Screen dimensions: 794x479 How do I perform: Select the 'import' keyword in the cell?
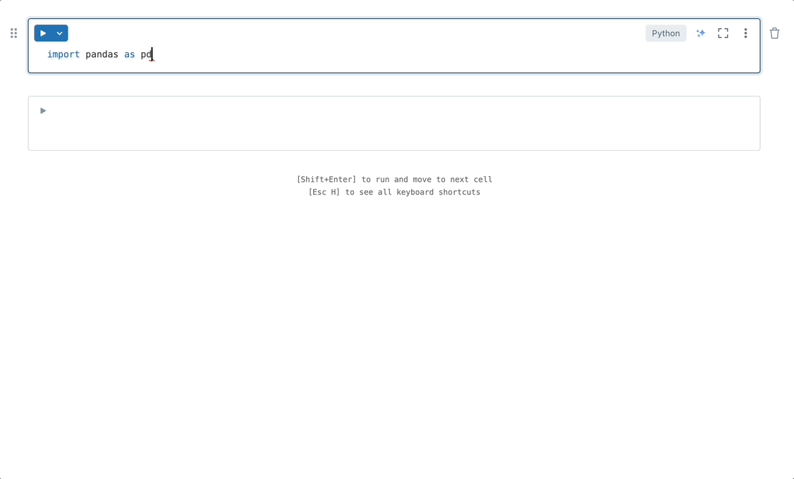coord(63,54)
